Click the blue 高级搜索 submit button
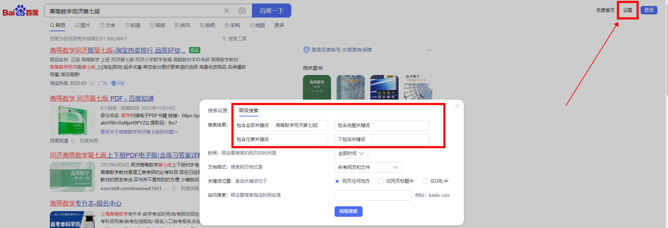668x228 pixels. click(349, 212)
